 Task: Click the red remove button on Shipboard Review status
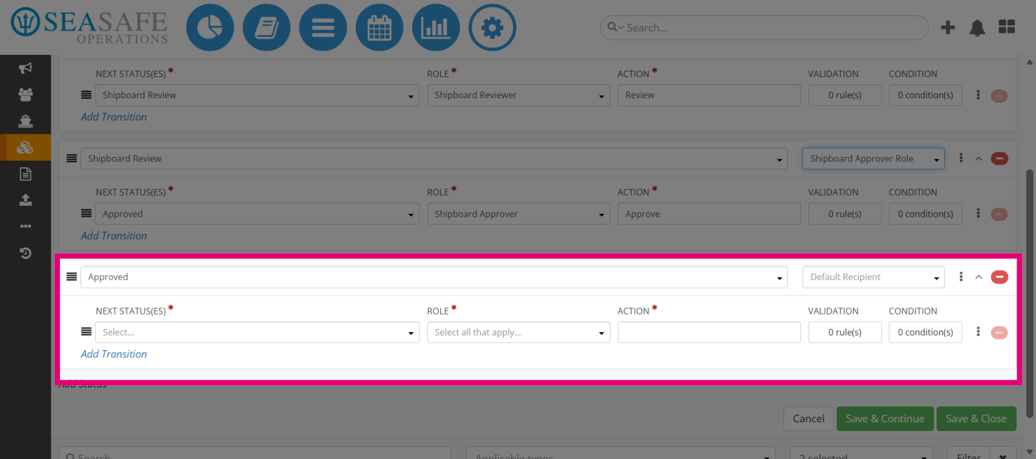point(999,159)
